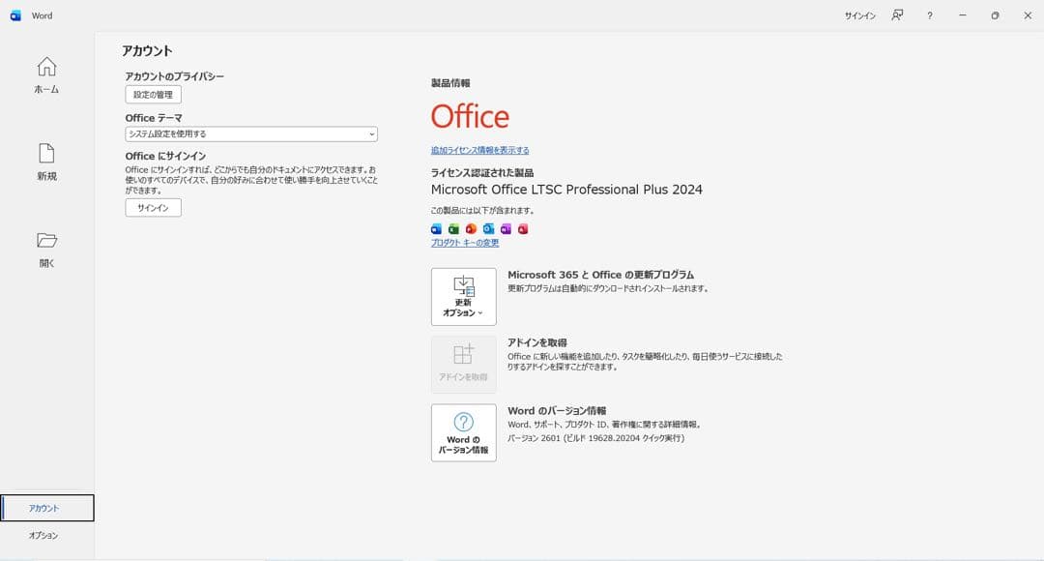Click the OneNote icon in included products
The width and height of the screenshot is (1044, 561).
tap(506, 229)
